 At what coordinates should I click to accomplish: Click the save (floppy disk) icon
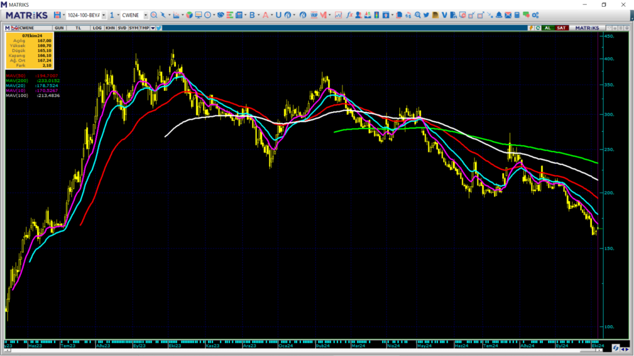[x=57, y=14]
